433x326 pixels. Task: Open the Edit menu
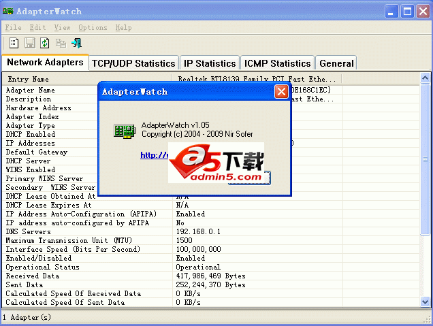(x=37, y=28)
